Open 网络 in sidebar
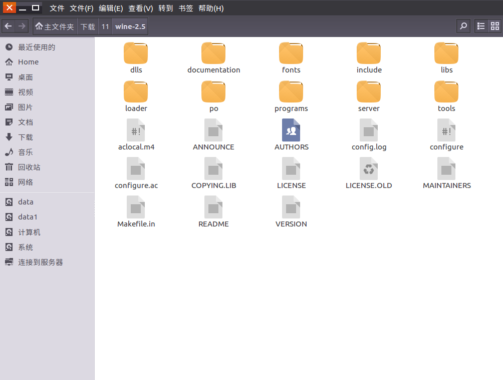This screenshot has height=380, width=503. coord(47,182)
